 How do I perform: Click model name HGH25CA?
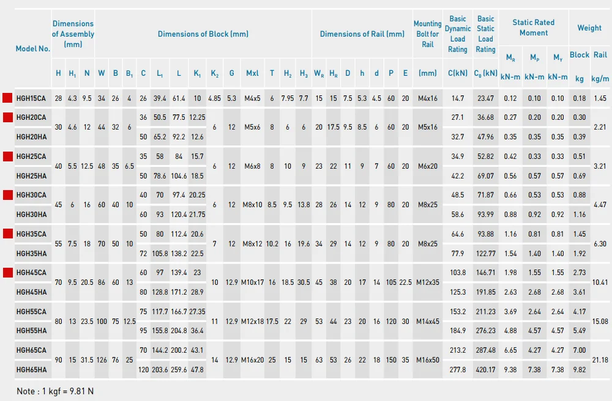click(31, 156)
